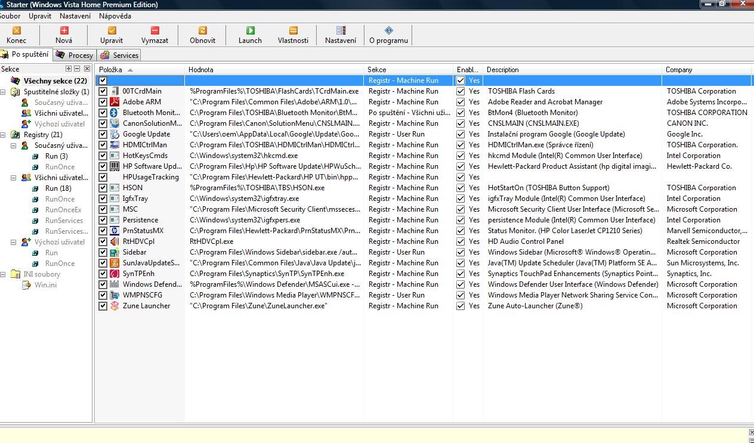Viewport: 754px width, 443px height.
Task: Collapse all sections with Sekce minus button
Action: (77, 69)
